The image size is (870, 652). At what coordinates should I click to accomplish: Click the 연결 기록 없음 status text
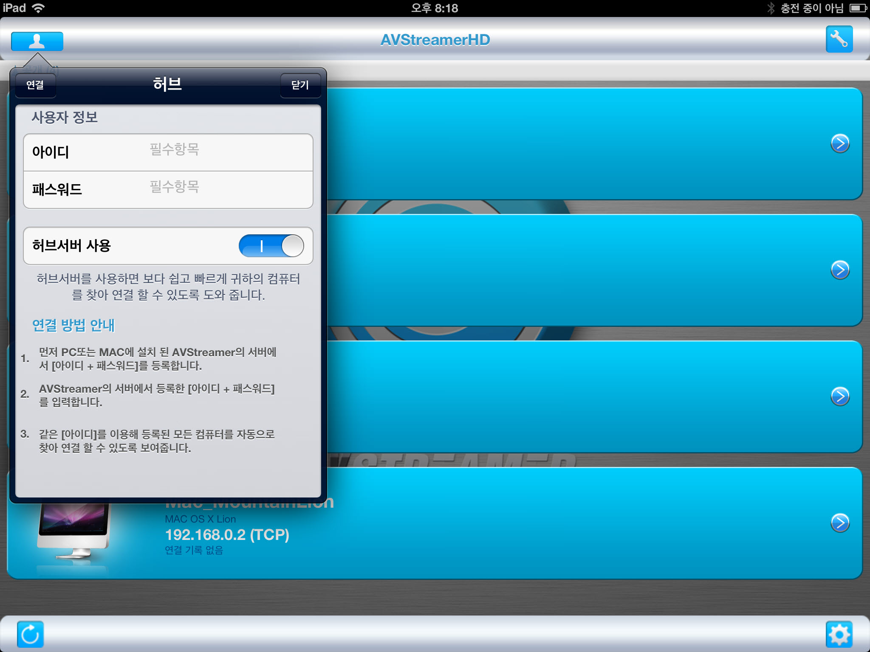(194, 550)
